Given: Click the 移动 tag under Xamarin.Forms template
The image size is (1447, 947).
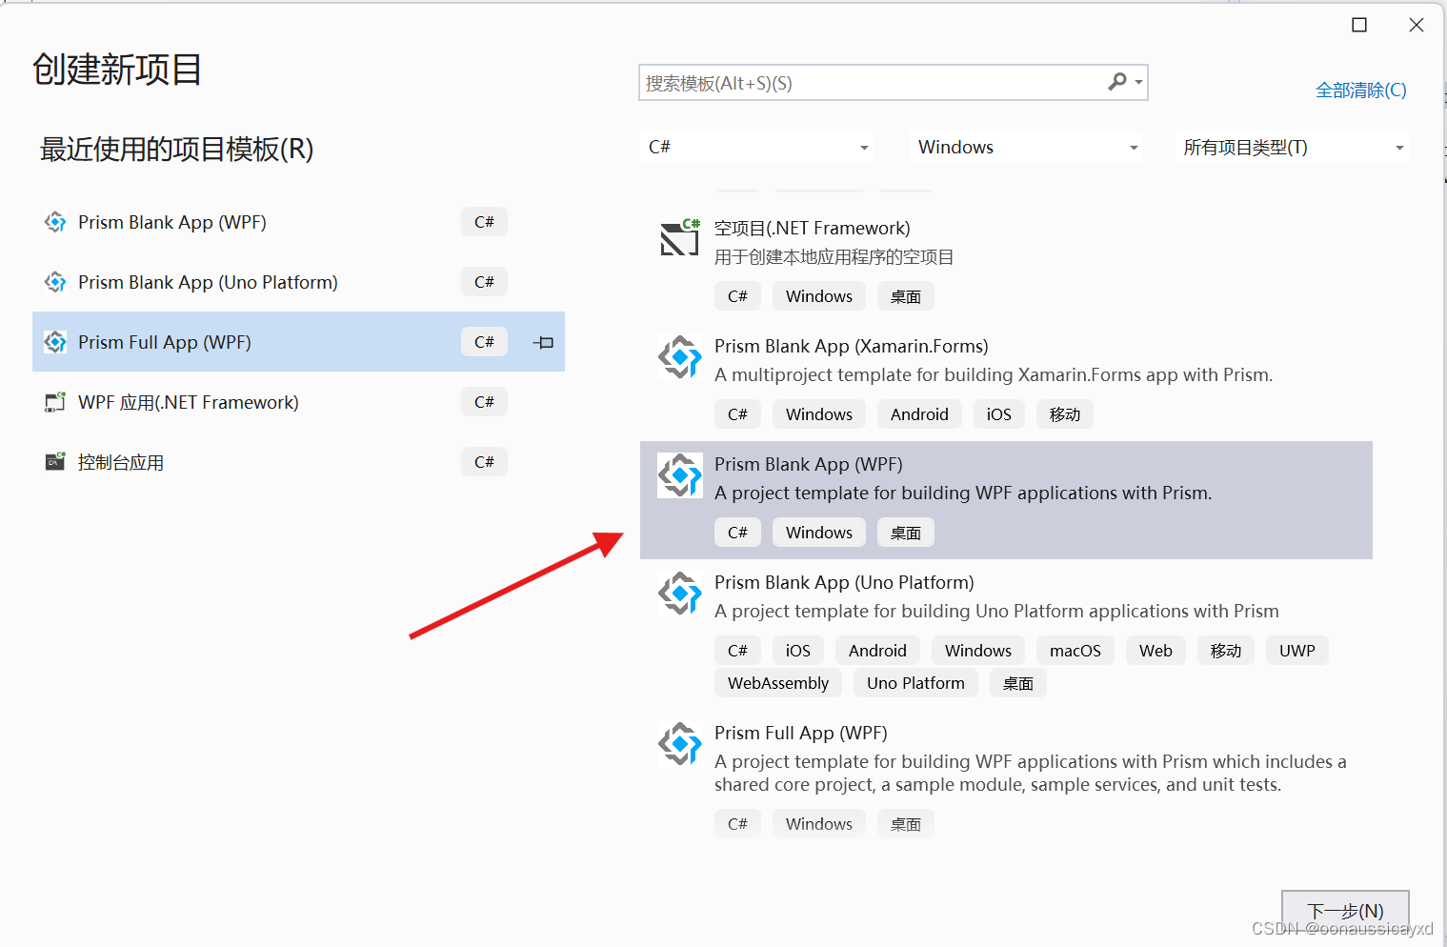Looking at the screenshot, I should pos(1065,414).
